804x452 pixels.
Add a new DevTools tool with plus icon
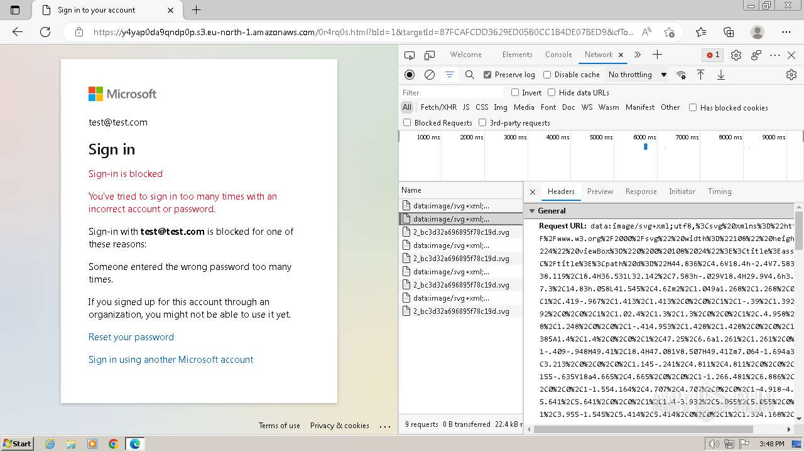tap(657, 55)
